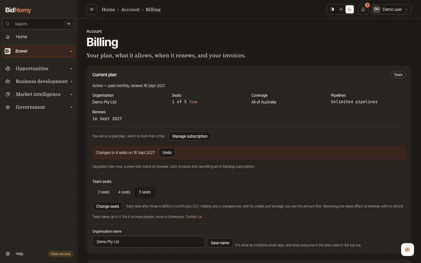This screenshot has height=263, width=421.
Task: Select the 3 seats option
Action: (103, 192)
